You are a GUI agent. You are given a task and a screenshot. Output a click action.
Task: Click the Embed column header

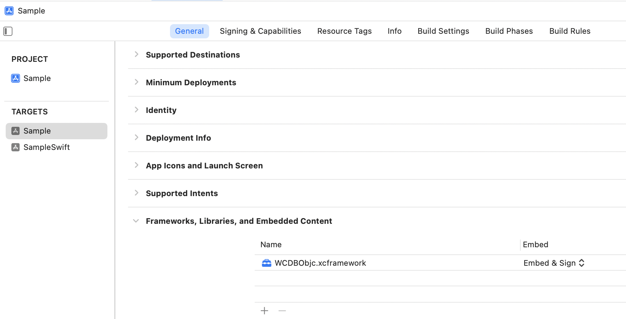point(535,244)
